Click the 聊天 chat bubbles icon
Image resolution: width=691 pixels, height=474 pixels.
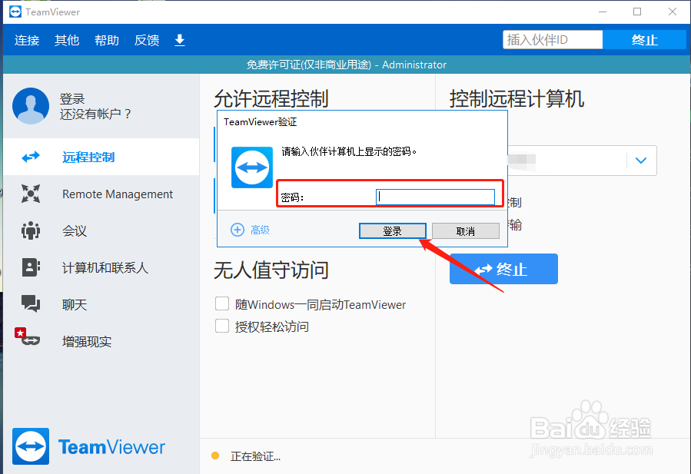[x=31, y=303]
